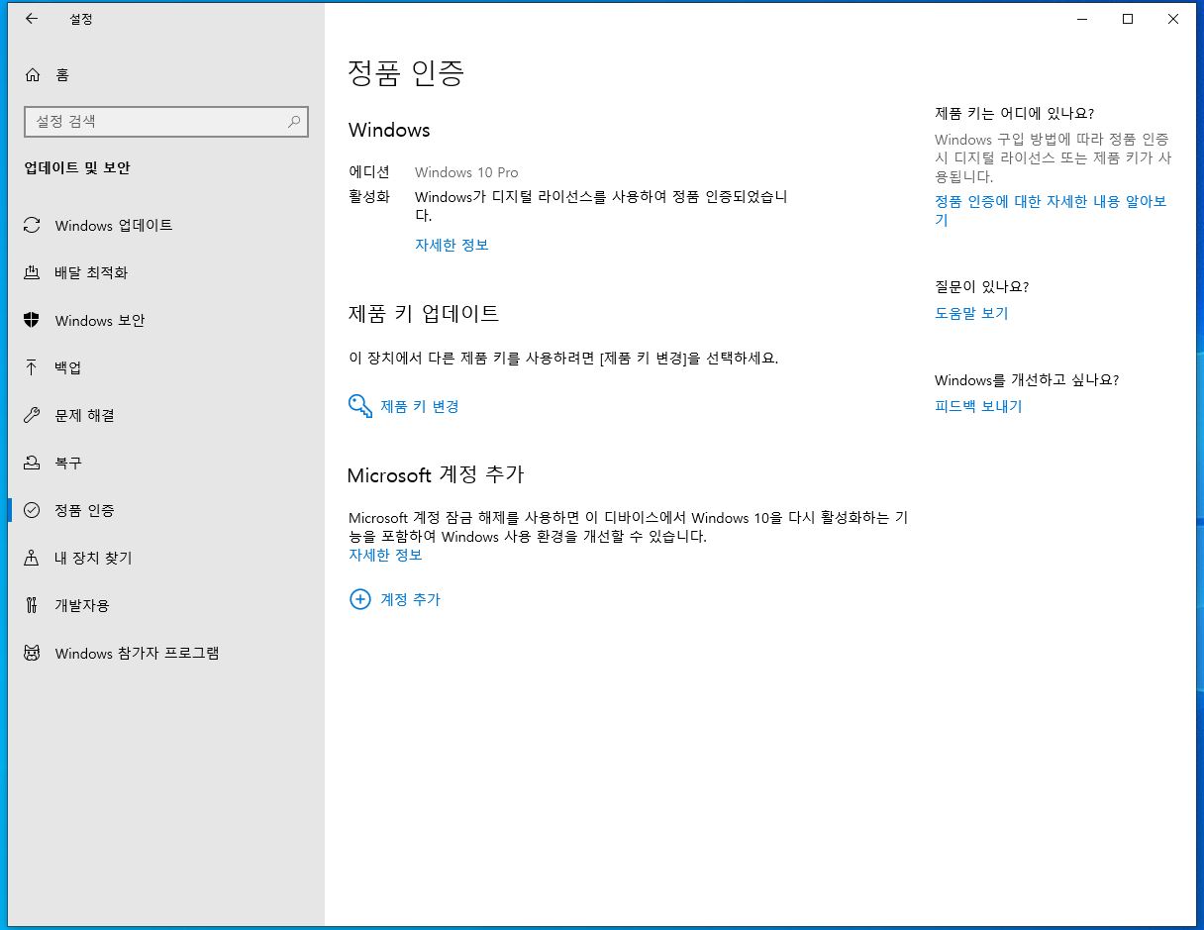Viewport: 1204px width, 930px height.
Task: Open Windows 참가자 프로그램 page
Action: [166, 653]
